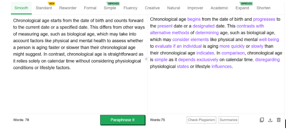
Task: Switch to Fluency mode
Action: pos(130,8)
